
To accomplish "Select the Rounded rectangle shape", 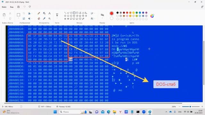I will tap(77, 13).
